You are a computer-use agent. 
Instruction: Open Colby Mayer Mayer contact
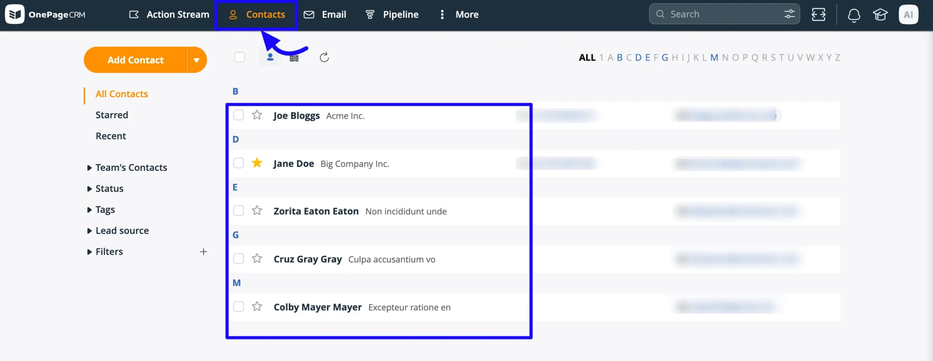[x=317, y=307]
